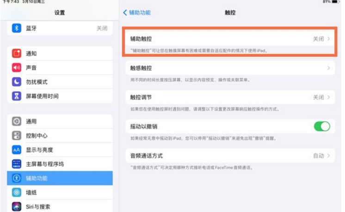Expand the Haptic Touch (触感触控) chevron
Image resolution: width=345 pixels, height=212 pixels.
(329, 68)
